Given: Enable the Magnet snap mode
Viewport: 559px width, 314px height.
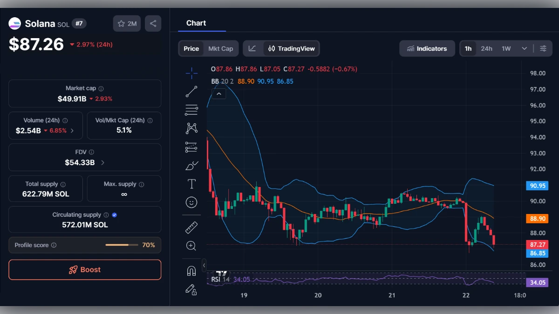Looking at the screenshot, I should 191,271.
